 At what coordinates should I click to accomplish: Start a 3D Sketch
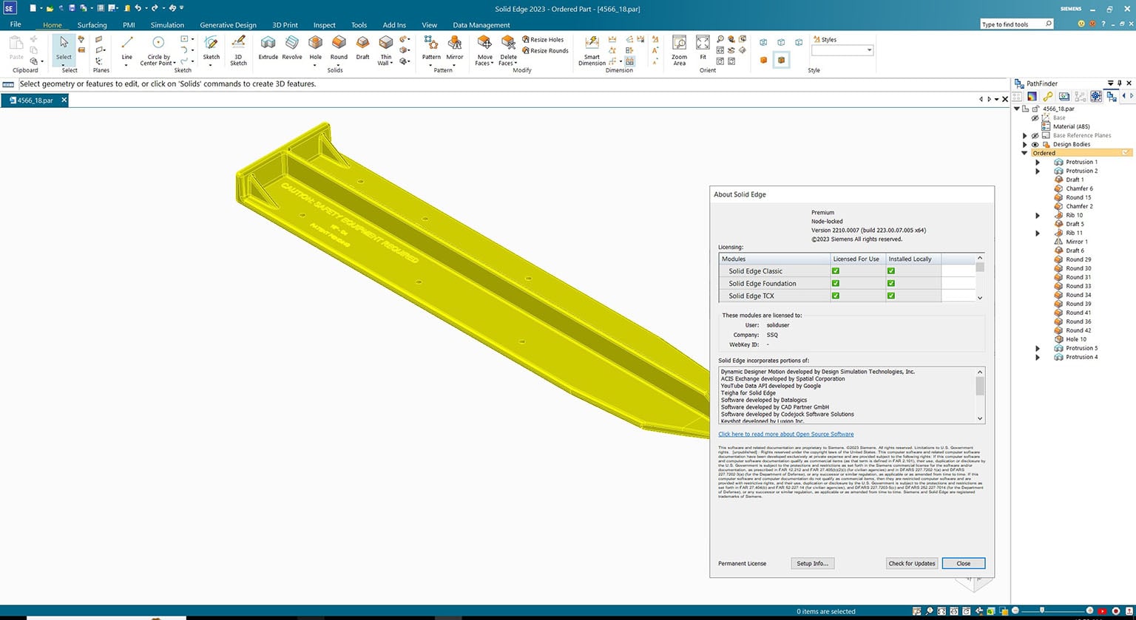click(238, 50)
